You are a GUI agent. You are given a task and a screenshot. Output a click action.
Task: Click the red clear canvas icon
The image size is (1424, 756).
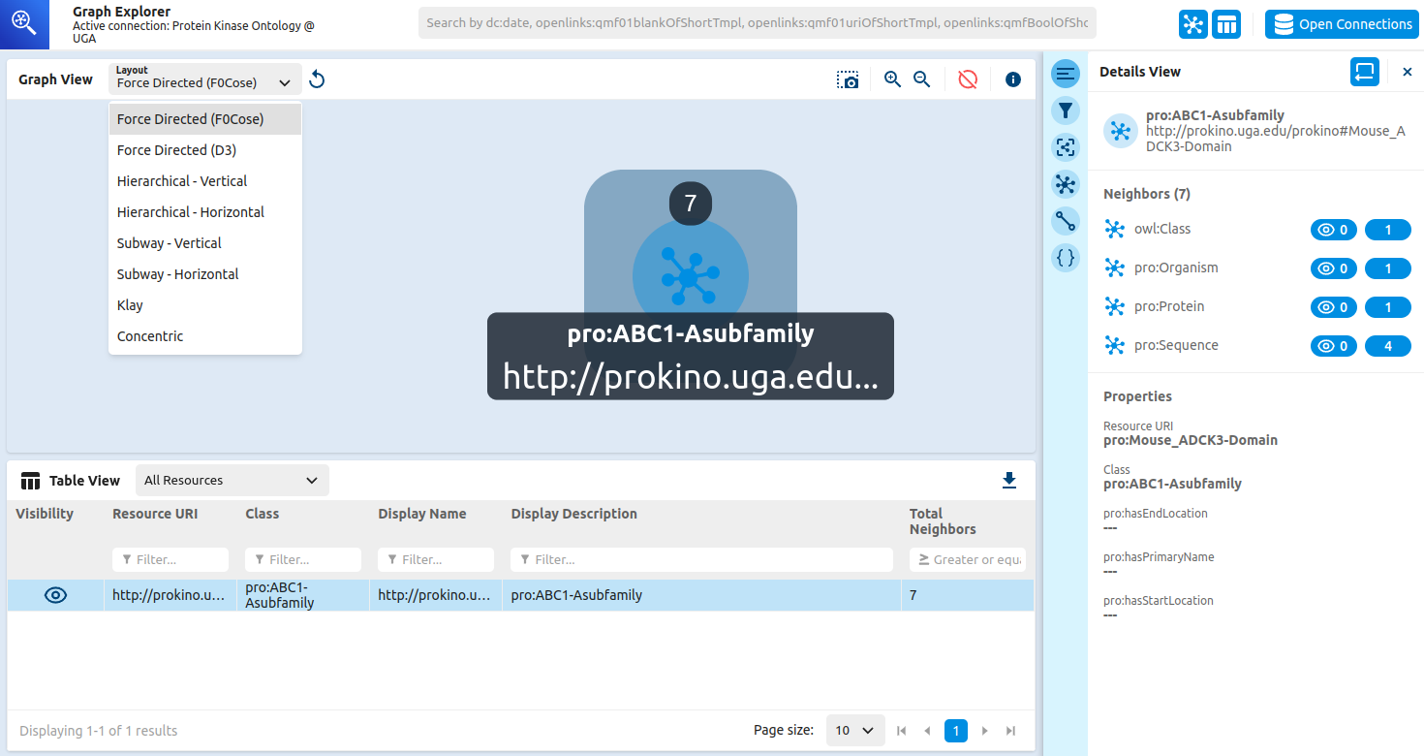(967, 79)
